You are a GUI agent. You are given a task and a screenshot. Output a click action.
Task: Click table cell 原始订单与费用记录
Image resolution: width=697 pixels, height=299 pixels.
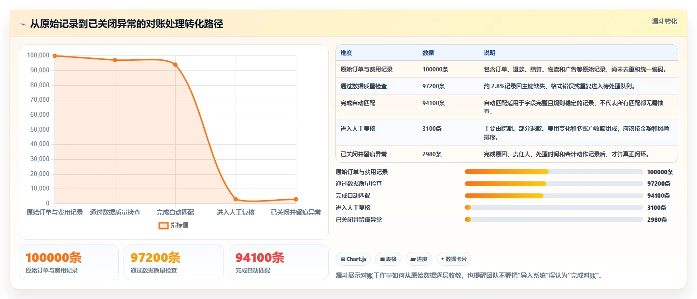pos(366,69)
